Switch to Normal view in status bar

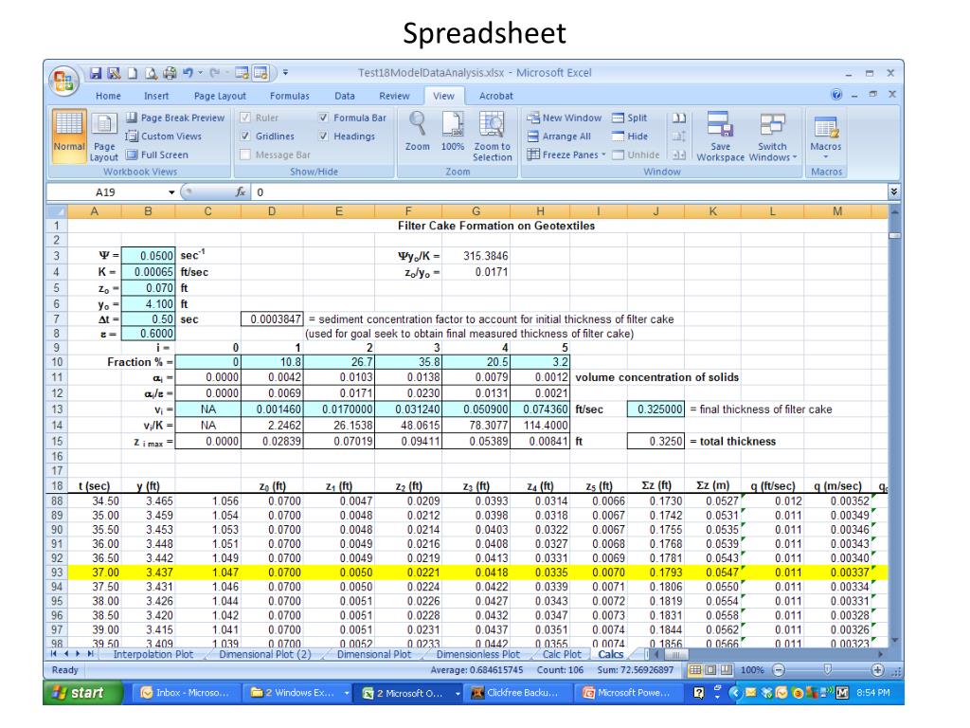[695, 670]
